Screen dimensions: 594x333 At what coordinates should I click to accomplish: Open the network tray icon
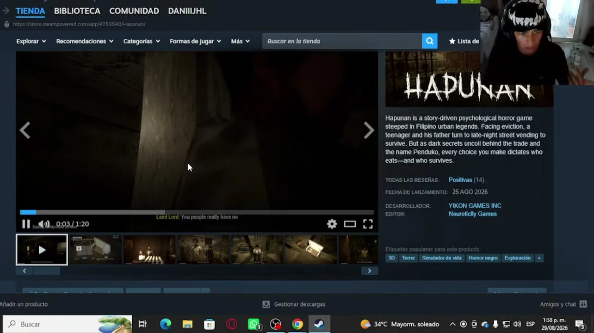[x=507, y=324]
